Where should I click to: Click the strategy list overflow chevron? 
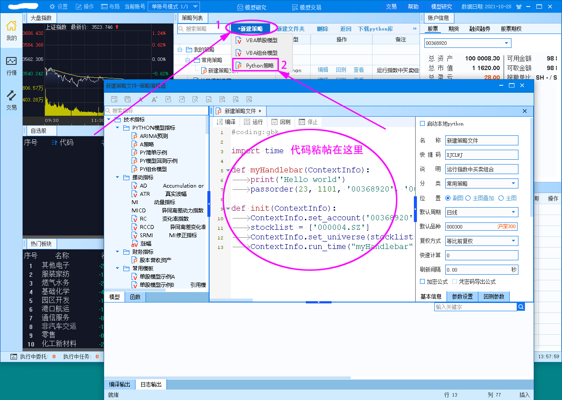point(415,29)
